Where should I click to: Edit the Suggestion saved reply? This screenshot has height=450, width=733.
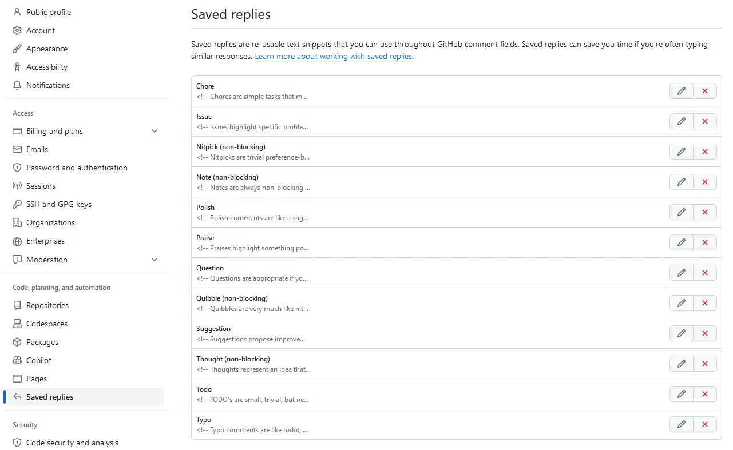681,333
